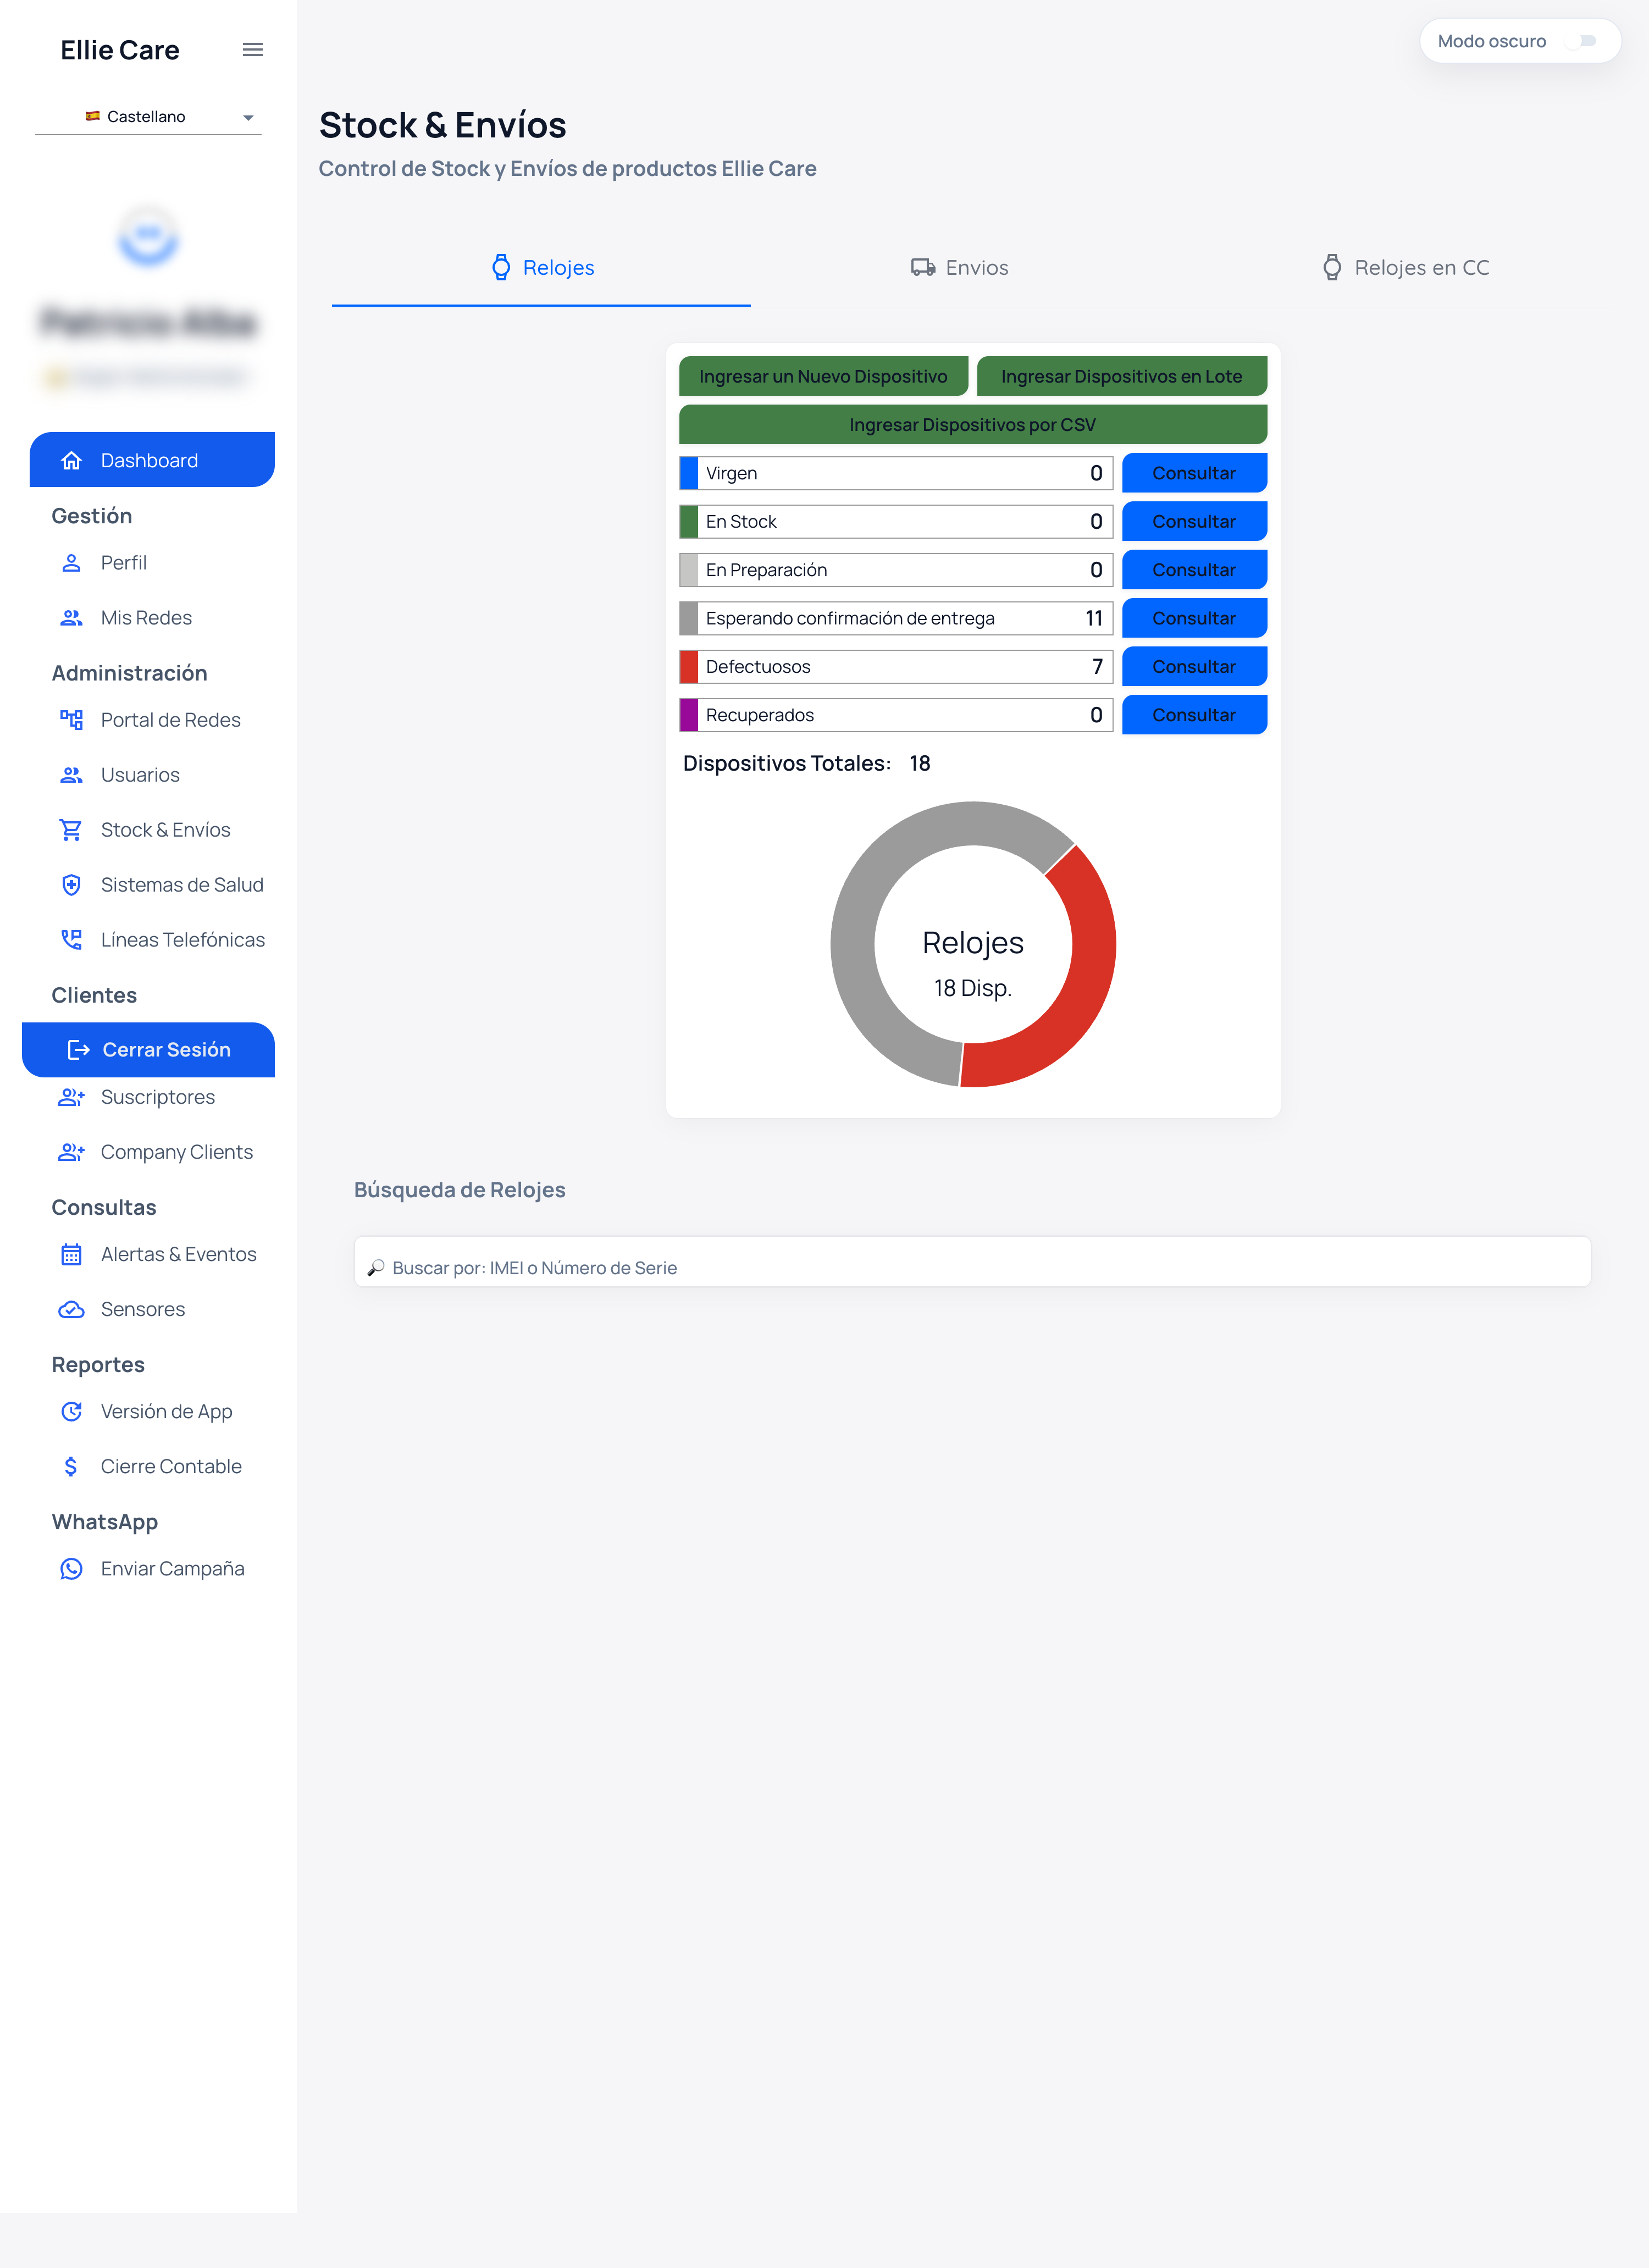This screenshot has width=1649, height=2268.
Task: Click the Mis Redes people icon
Action: 71,618
